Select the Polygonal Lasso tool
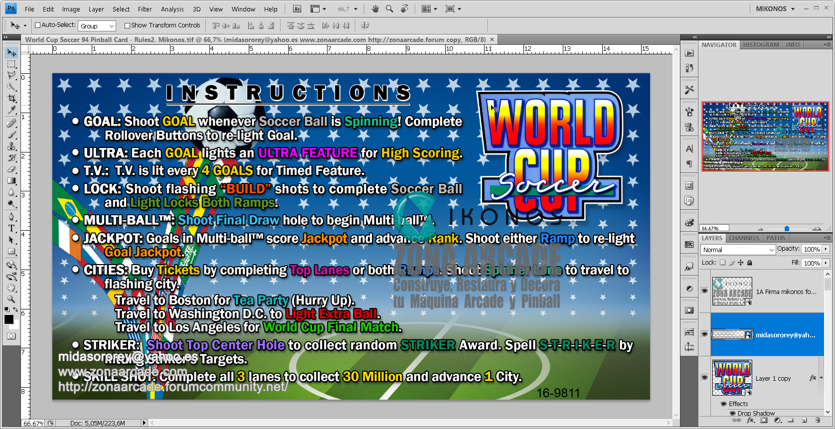Image resolution: width=835 pixels, height=429 pixels. (x=11, y=76)
